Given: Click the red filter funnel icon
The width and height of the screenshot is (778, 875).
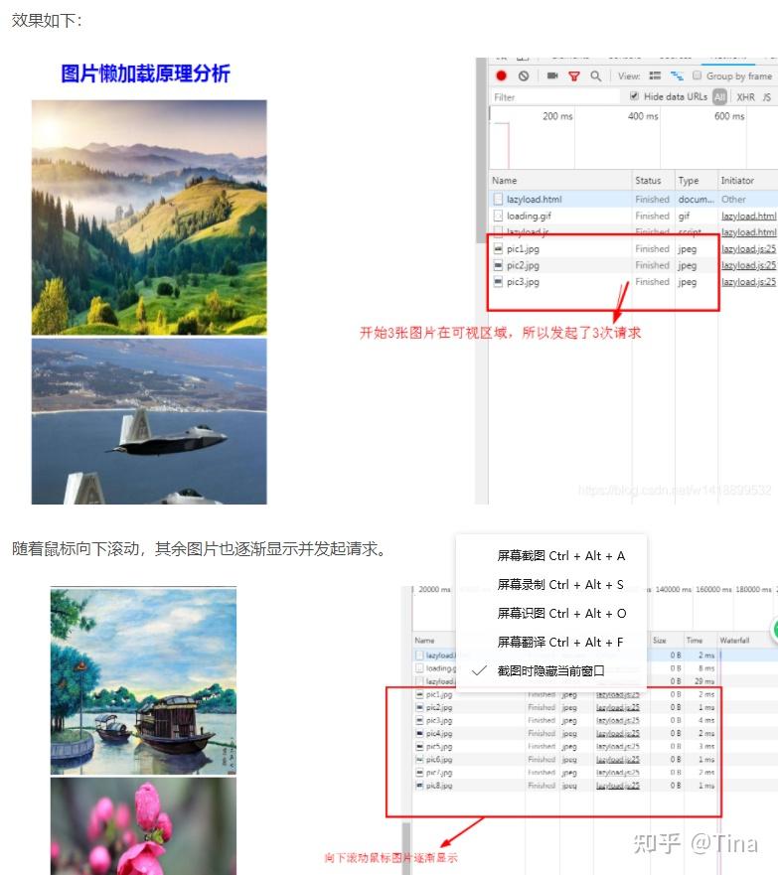Looking at the screenshot, I should pos(573,75).
